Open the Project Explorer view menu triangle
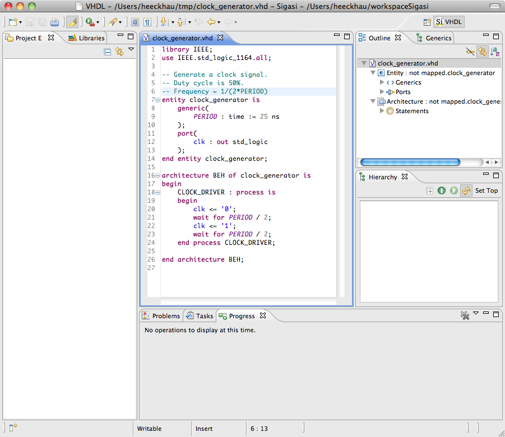This screenshot has width=505, height=437. pos(131,49)
